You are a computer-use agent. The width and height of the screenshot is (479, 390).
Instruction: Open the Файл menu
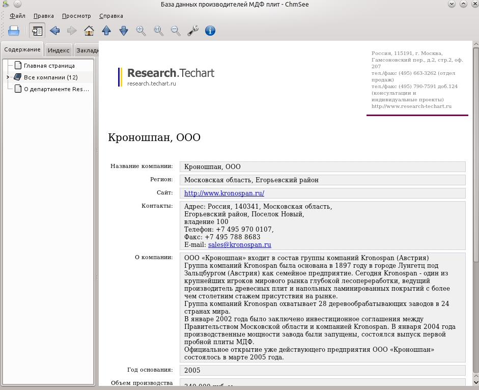pyautogui.click(x=17, y=16)
